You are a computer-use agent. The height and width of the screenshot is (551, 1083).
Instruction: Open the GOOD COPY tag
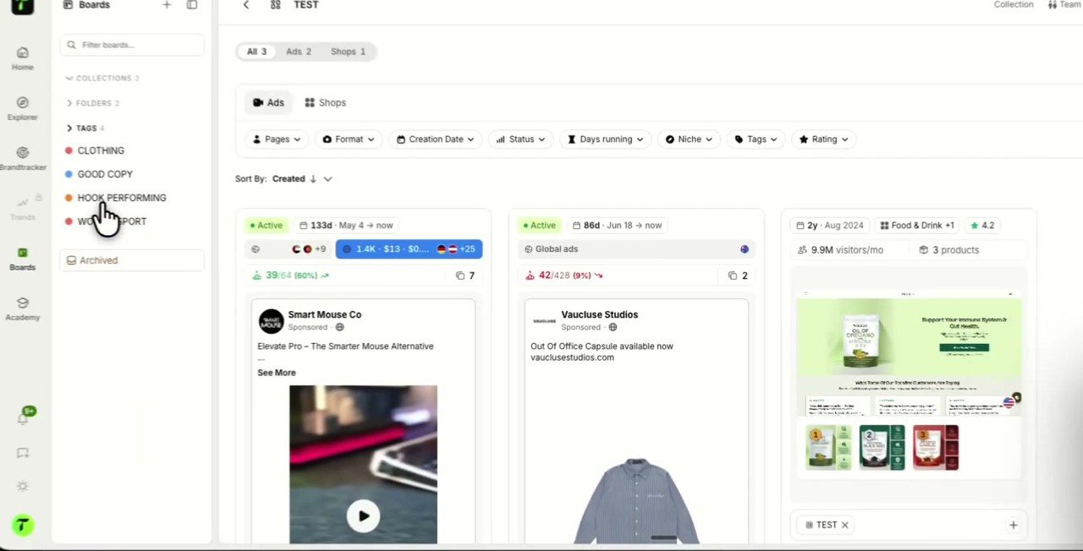tap(105, 174)
